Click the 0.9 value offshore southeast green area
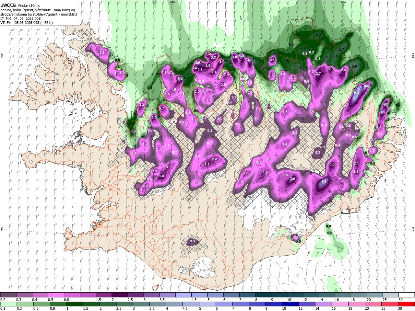 (x=328, y=226)
